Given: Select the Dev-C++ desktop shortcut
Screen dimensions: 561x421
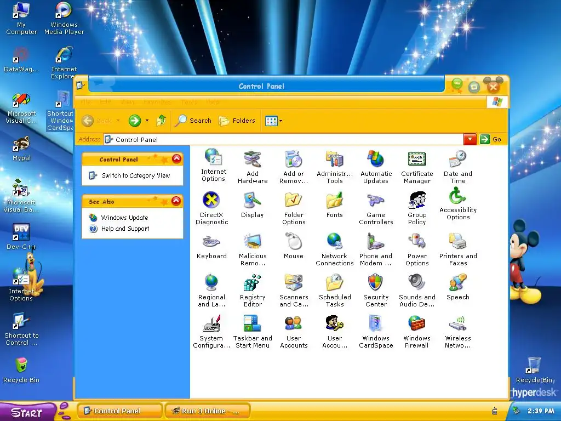Looking at the screenshot, I should 21,237.
